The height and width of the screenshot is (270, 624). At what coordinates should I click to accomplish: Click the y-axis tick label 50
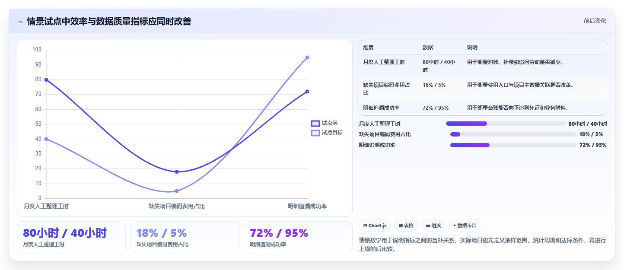tap(38, 124)
